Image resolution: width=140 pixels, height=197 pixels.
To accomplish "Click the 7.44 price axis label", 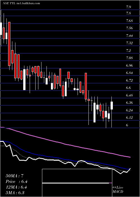I will click(x=129, y=36).
